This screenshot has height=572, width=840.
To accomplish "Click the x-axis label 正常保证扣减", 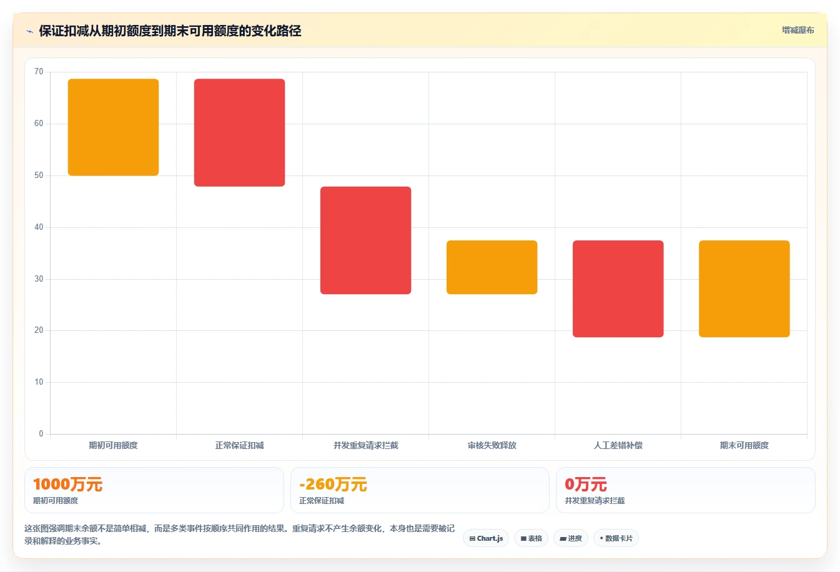I will point(239,445).
